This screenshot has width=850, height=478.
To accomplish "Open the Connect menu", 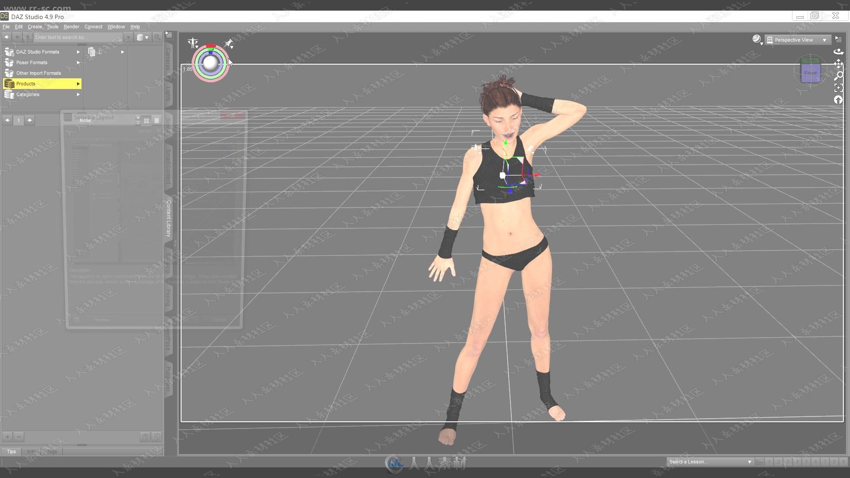I will (93, 27).
